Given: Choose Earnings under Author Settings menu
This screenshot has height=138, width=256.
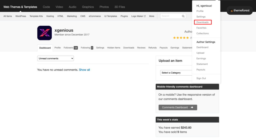Looking at the screenshot, I should point(201,58).
